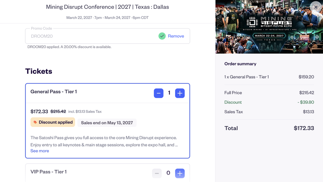Click the Sales end on May 13, 2027 label

[107, 123]
